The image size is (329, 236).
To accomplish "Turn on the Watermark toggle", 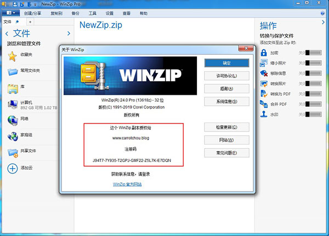I will pyautogui.click(x=314, y=114).
